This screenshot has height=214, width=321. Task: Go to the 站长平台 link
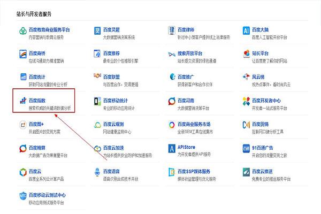click(260, 53)
